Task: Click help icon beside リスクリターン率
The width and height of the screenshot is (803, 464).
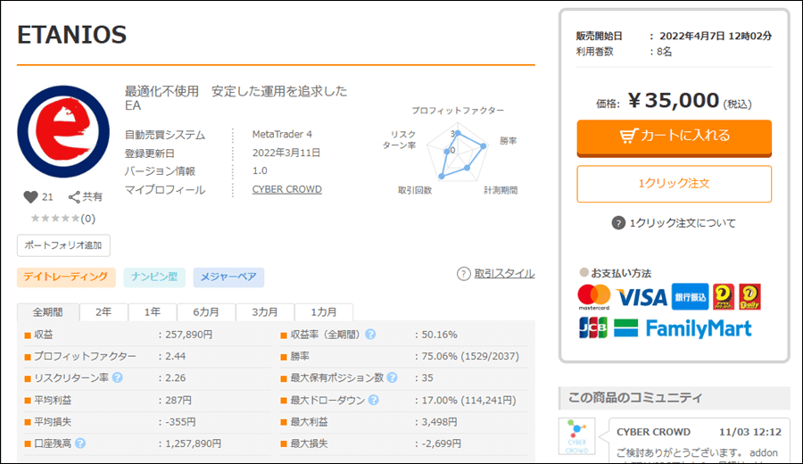Action: coord(117,377)
